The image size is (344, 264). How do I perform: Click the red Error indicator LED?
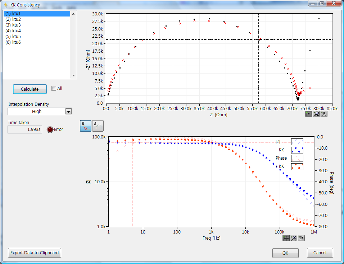pos(50,129)
